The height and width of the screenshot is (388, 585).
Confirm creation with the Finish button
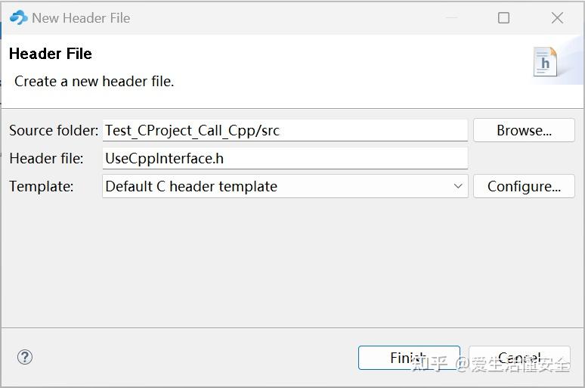pos(409,358)
